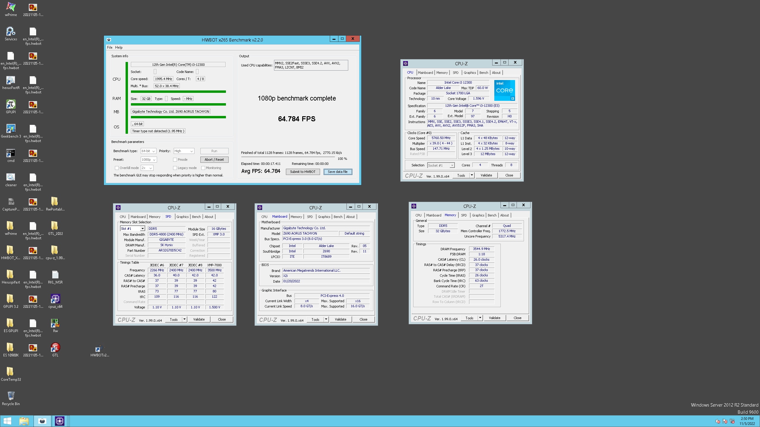Viewport: 760px width, 427px height.
Task: Open the Help menu in HWBOT x265
Action: [x=119, y=47]
